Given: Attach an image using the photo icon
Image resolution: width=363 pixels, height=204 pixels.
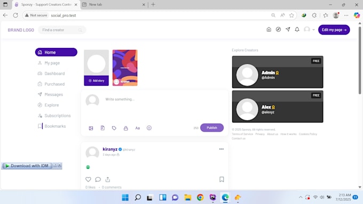Looking at the screenshot, I should [91, 128].
